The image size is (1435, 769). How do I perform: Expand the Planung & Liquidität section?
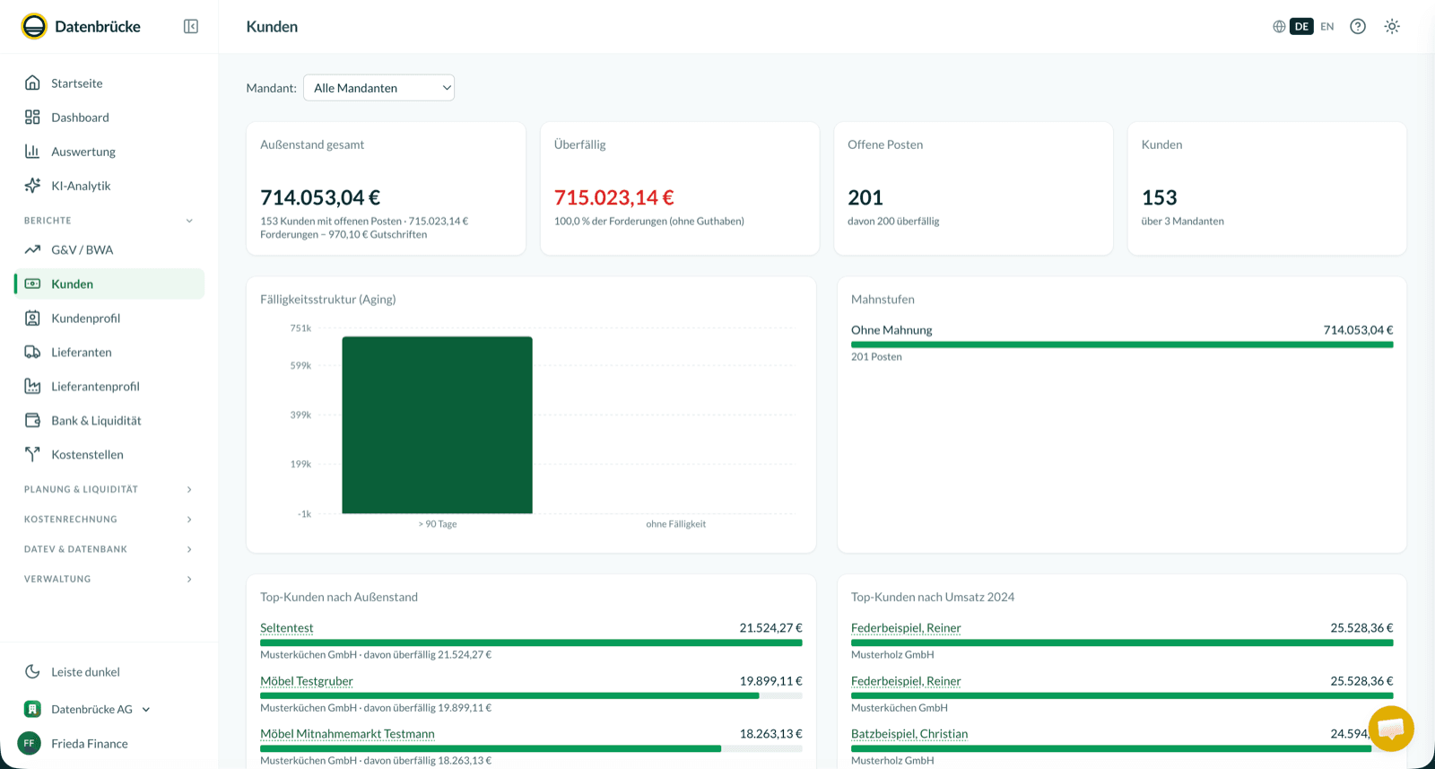pyautogui.click(x=109, y=490)
